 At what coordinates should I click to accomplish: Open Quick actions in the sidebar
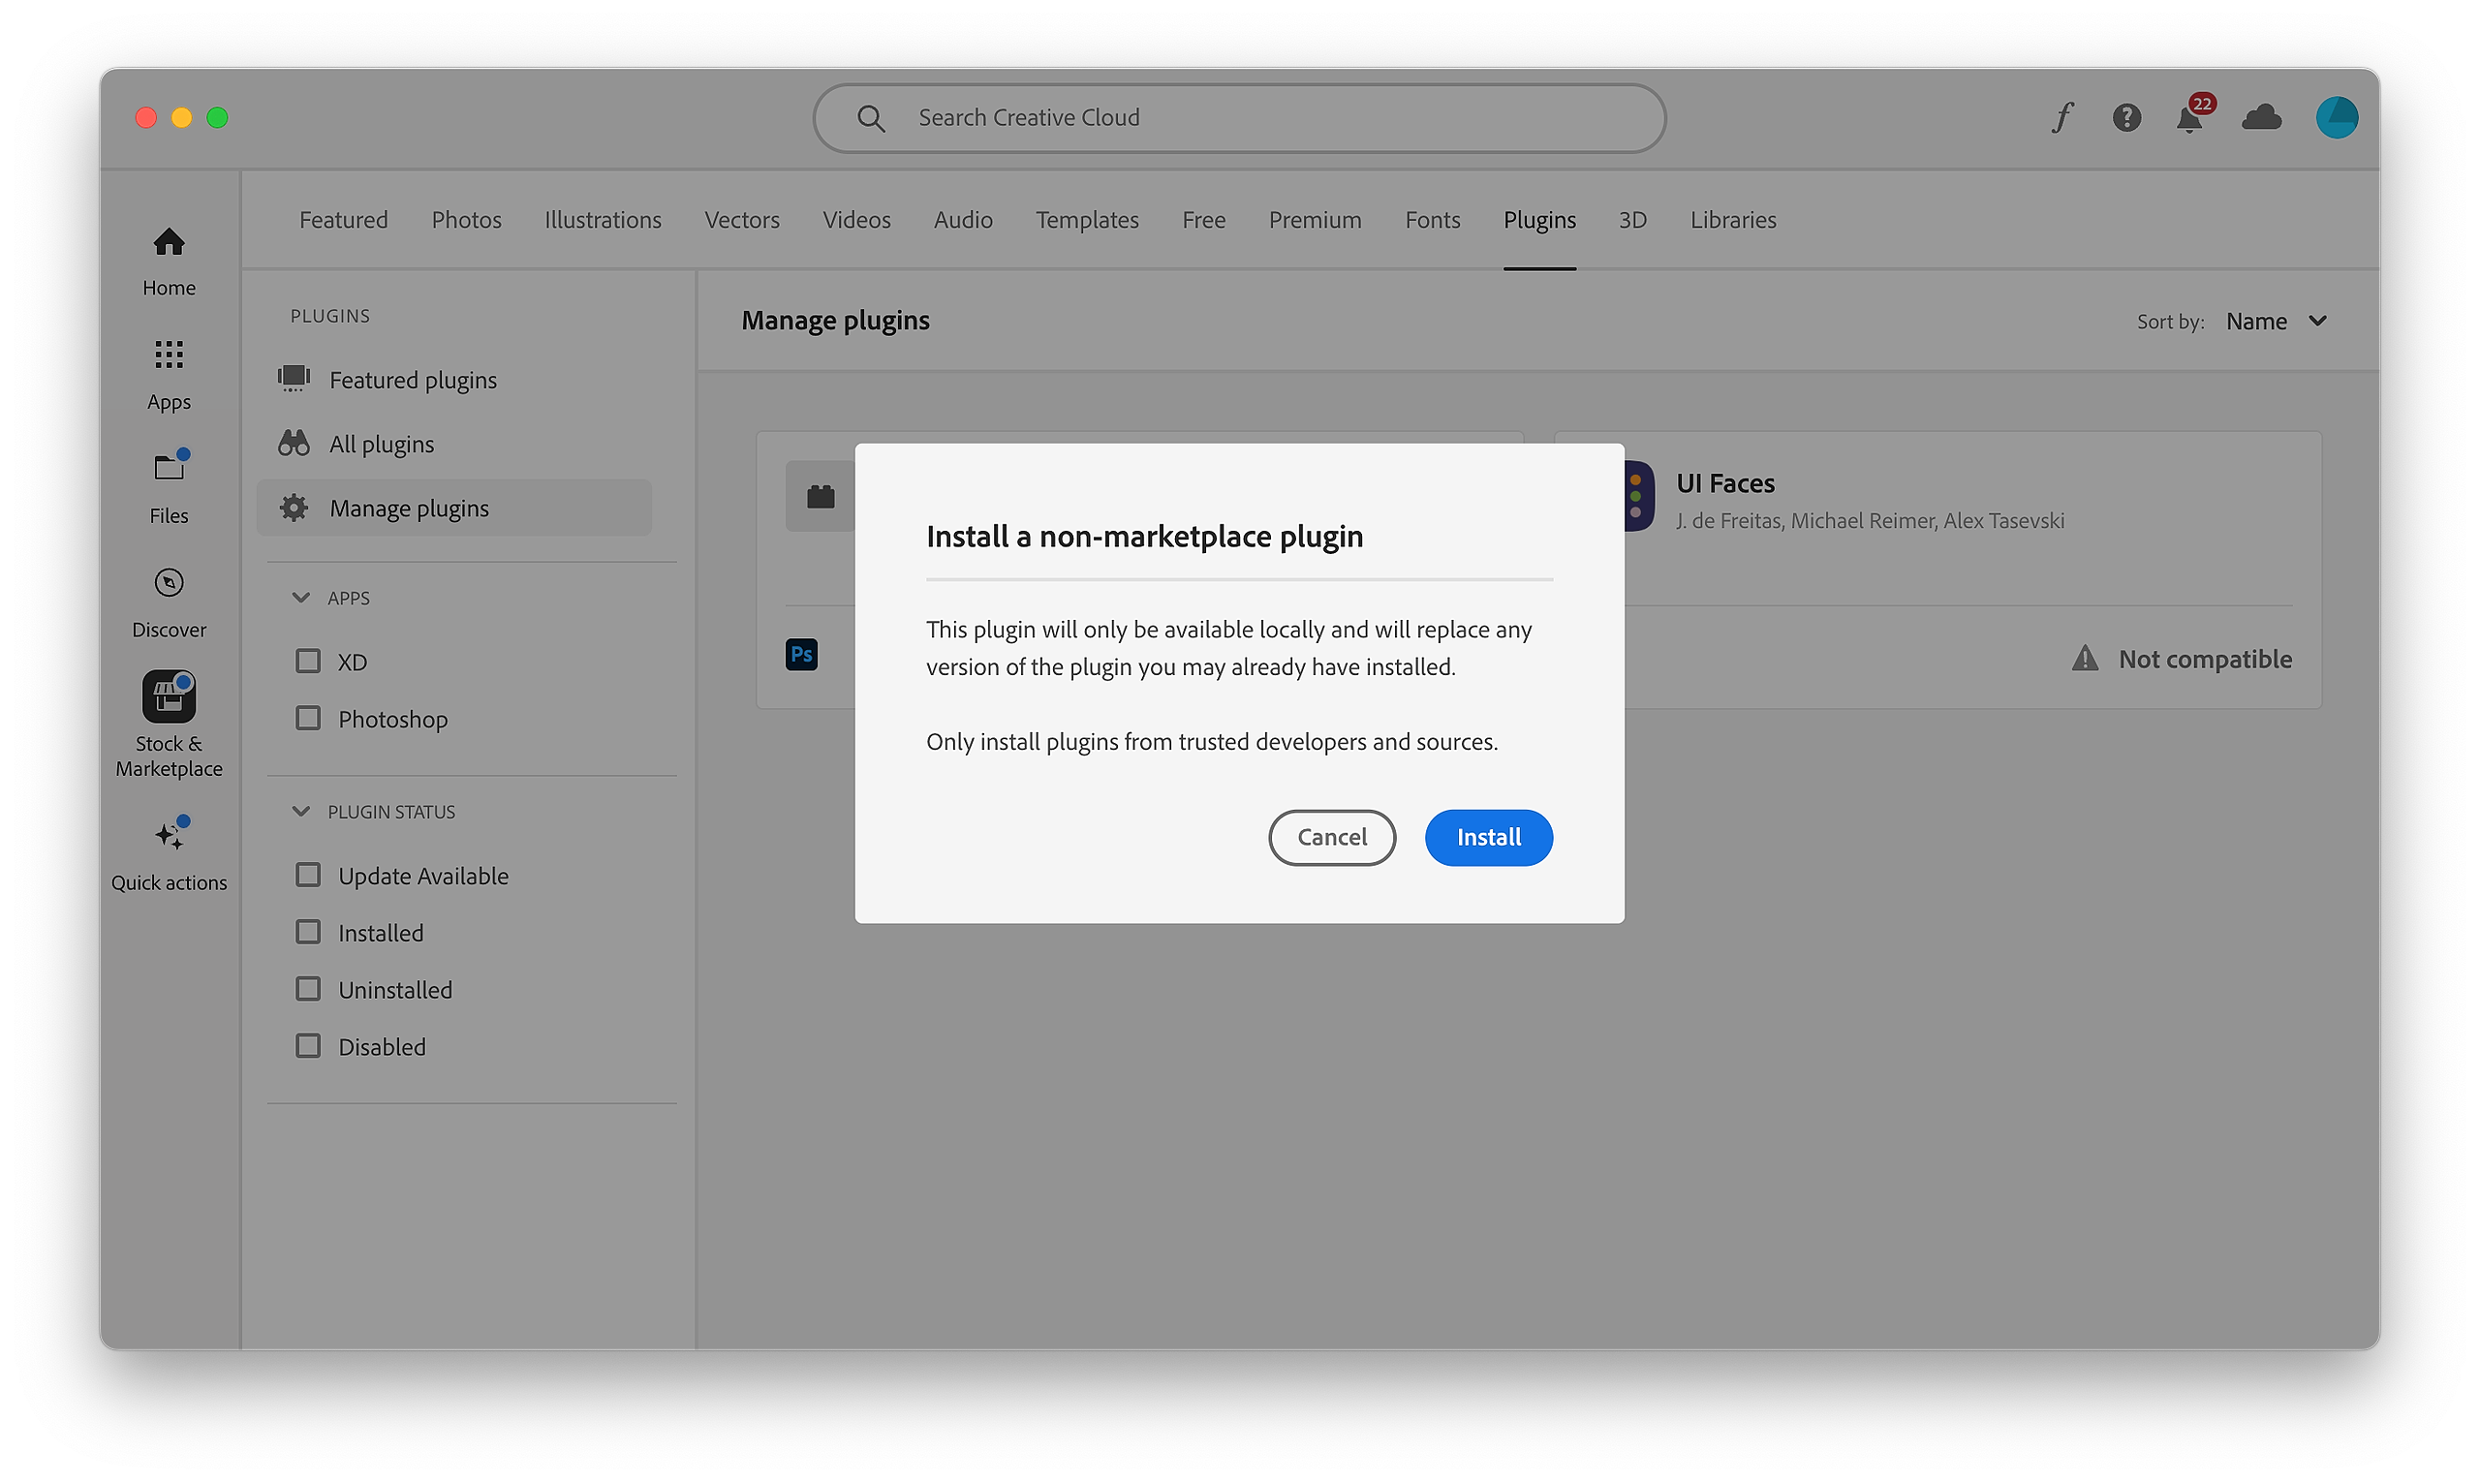coord(169,852)
